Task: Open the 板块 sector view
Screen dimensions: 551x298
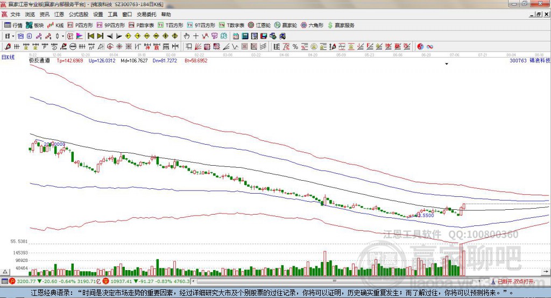Action: [36, 25]
